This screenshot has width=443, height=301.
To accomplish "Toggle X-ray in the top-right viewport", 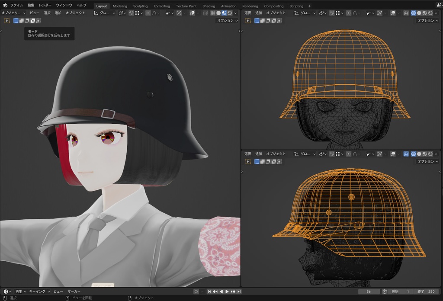I will click(x=406, y=13).
